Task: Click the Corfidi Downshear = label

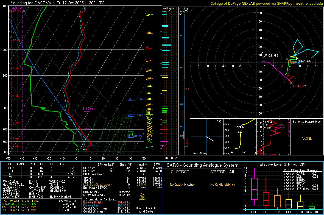Action: (x=96, y=208)
